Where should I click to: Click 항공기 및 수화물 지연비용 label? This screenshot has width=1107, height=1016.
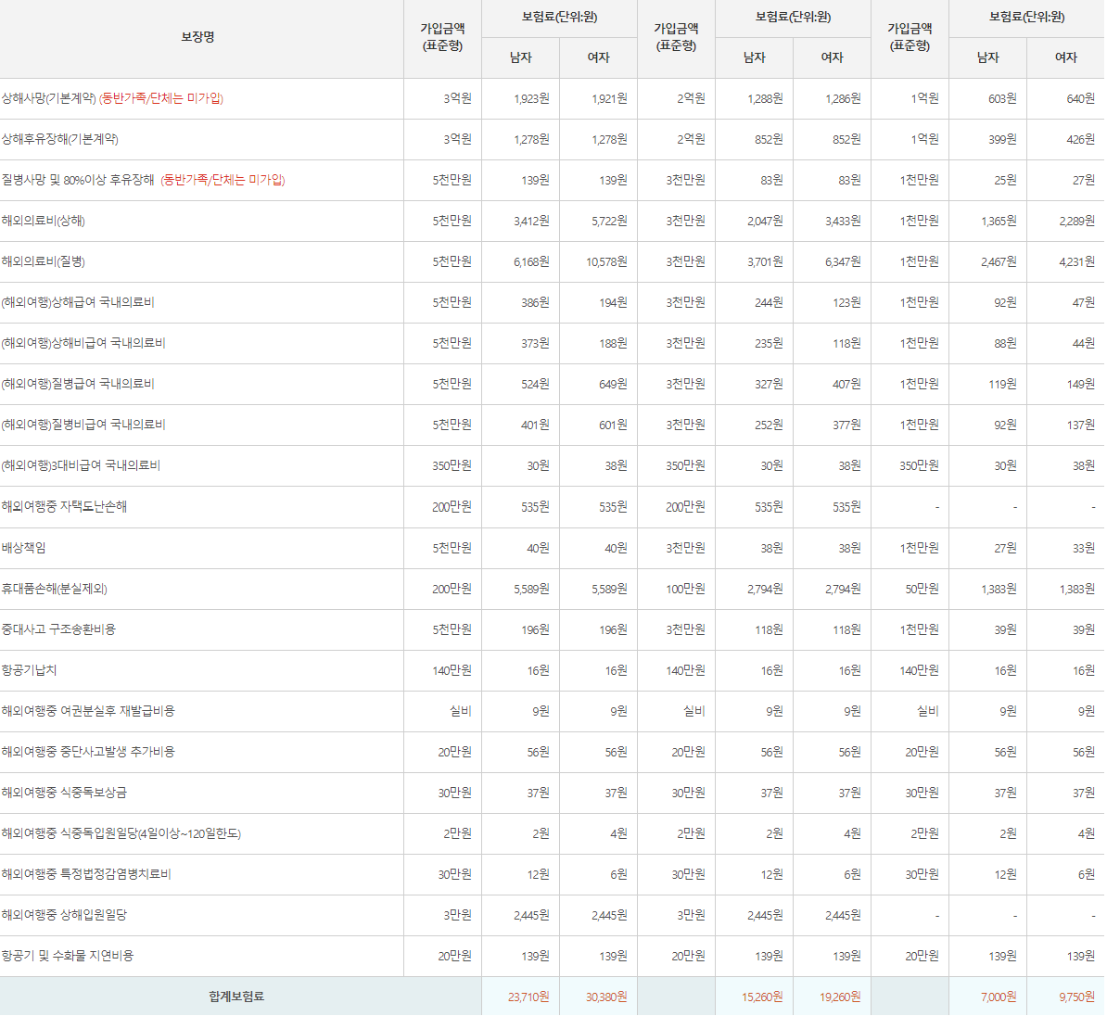click(67, 958)
